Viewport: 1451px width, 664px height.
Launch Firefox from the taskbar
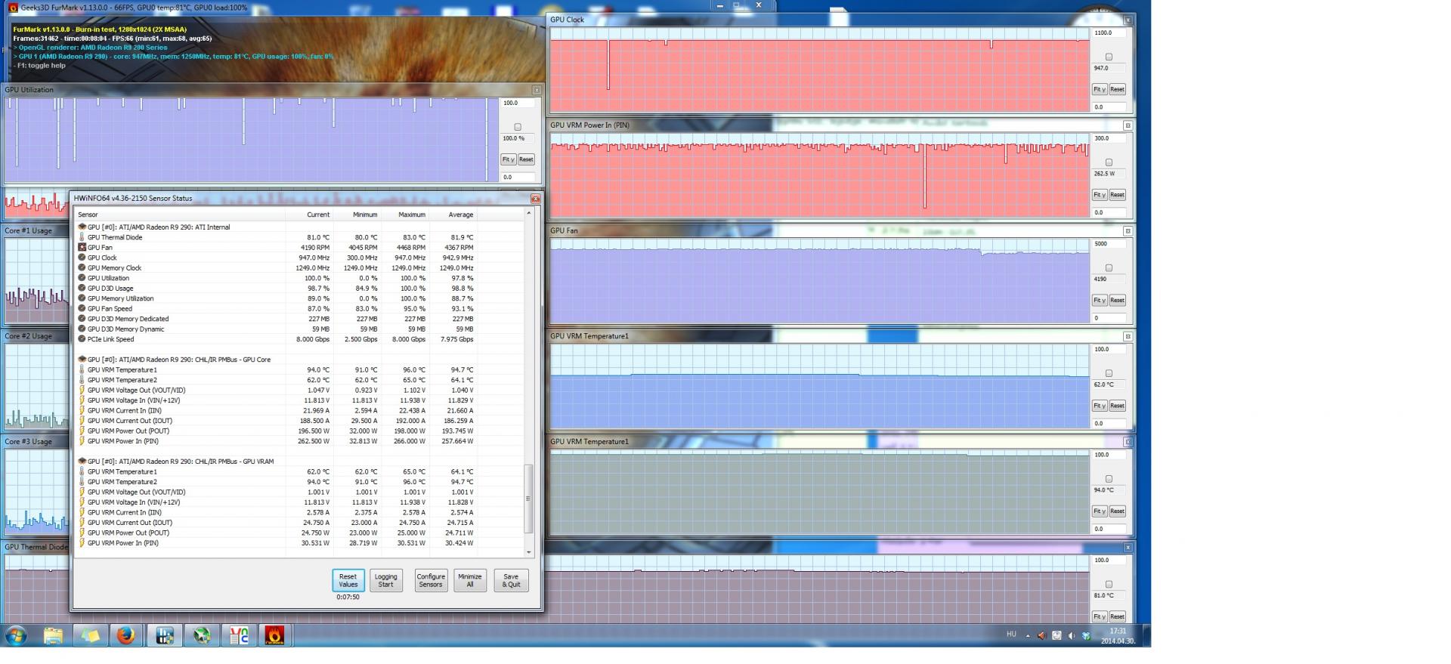pos(126,636)
